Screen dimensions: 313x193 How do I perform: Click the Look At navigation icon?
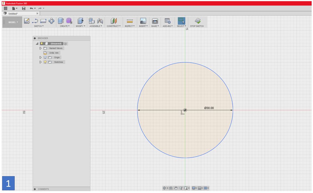(x=171, y=188)
